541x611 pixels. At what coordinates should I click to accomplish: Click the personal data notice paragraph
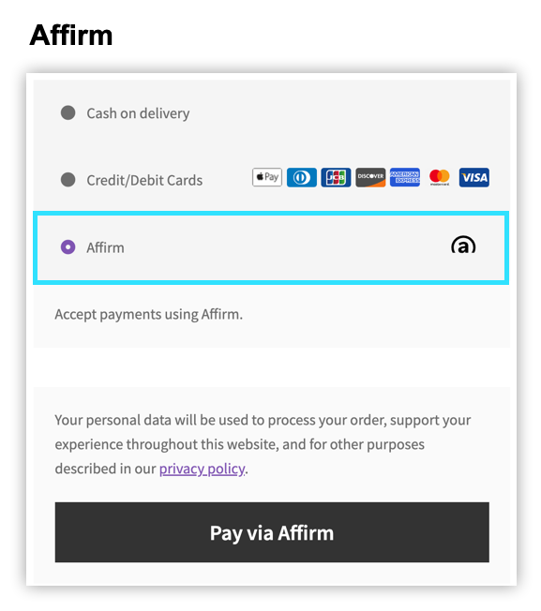(263, 444)
